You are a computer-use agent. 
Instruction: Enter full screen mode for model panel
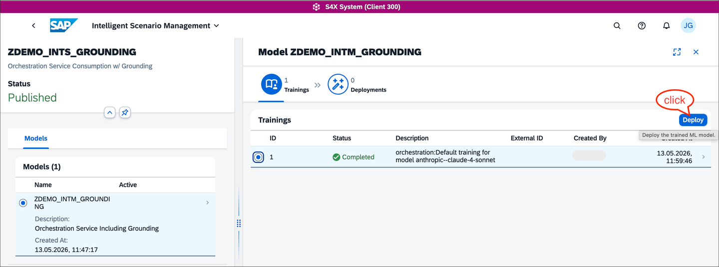[x=677, y=52]
